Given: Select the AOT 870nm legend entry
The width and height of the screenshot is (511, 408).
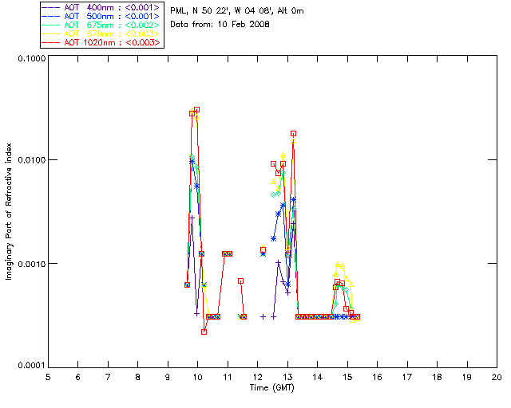Looking at the screenshot, I should [102, 33].
